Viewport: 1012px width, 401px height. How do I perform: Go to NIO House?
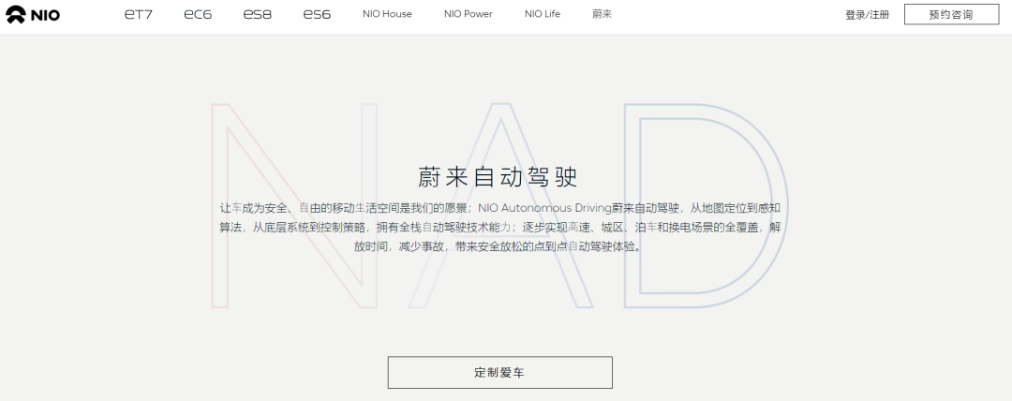[x=387, y=14]
